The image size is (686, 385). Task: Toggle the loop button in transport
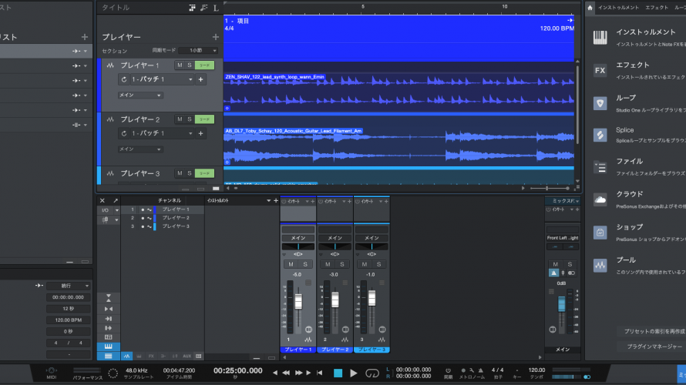click(x=372, y=373)
